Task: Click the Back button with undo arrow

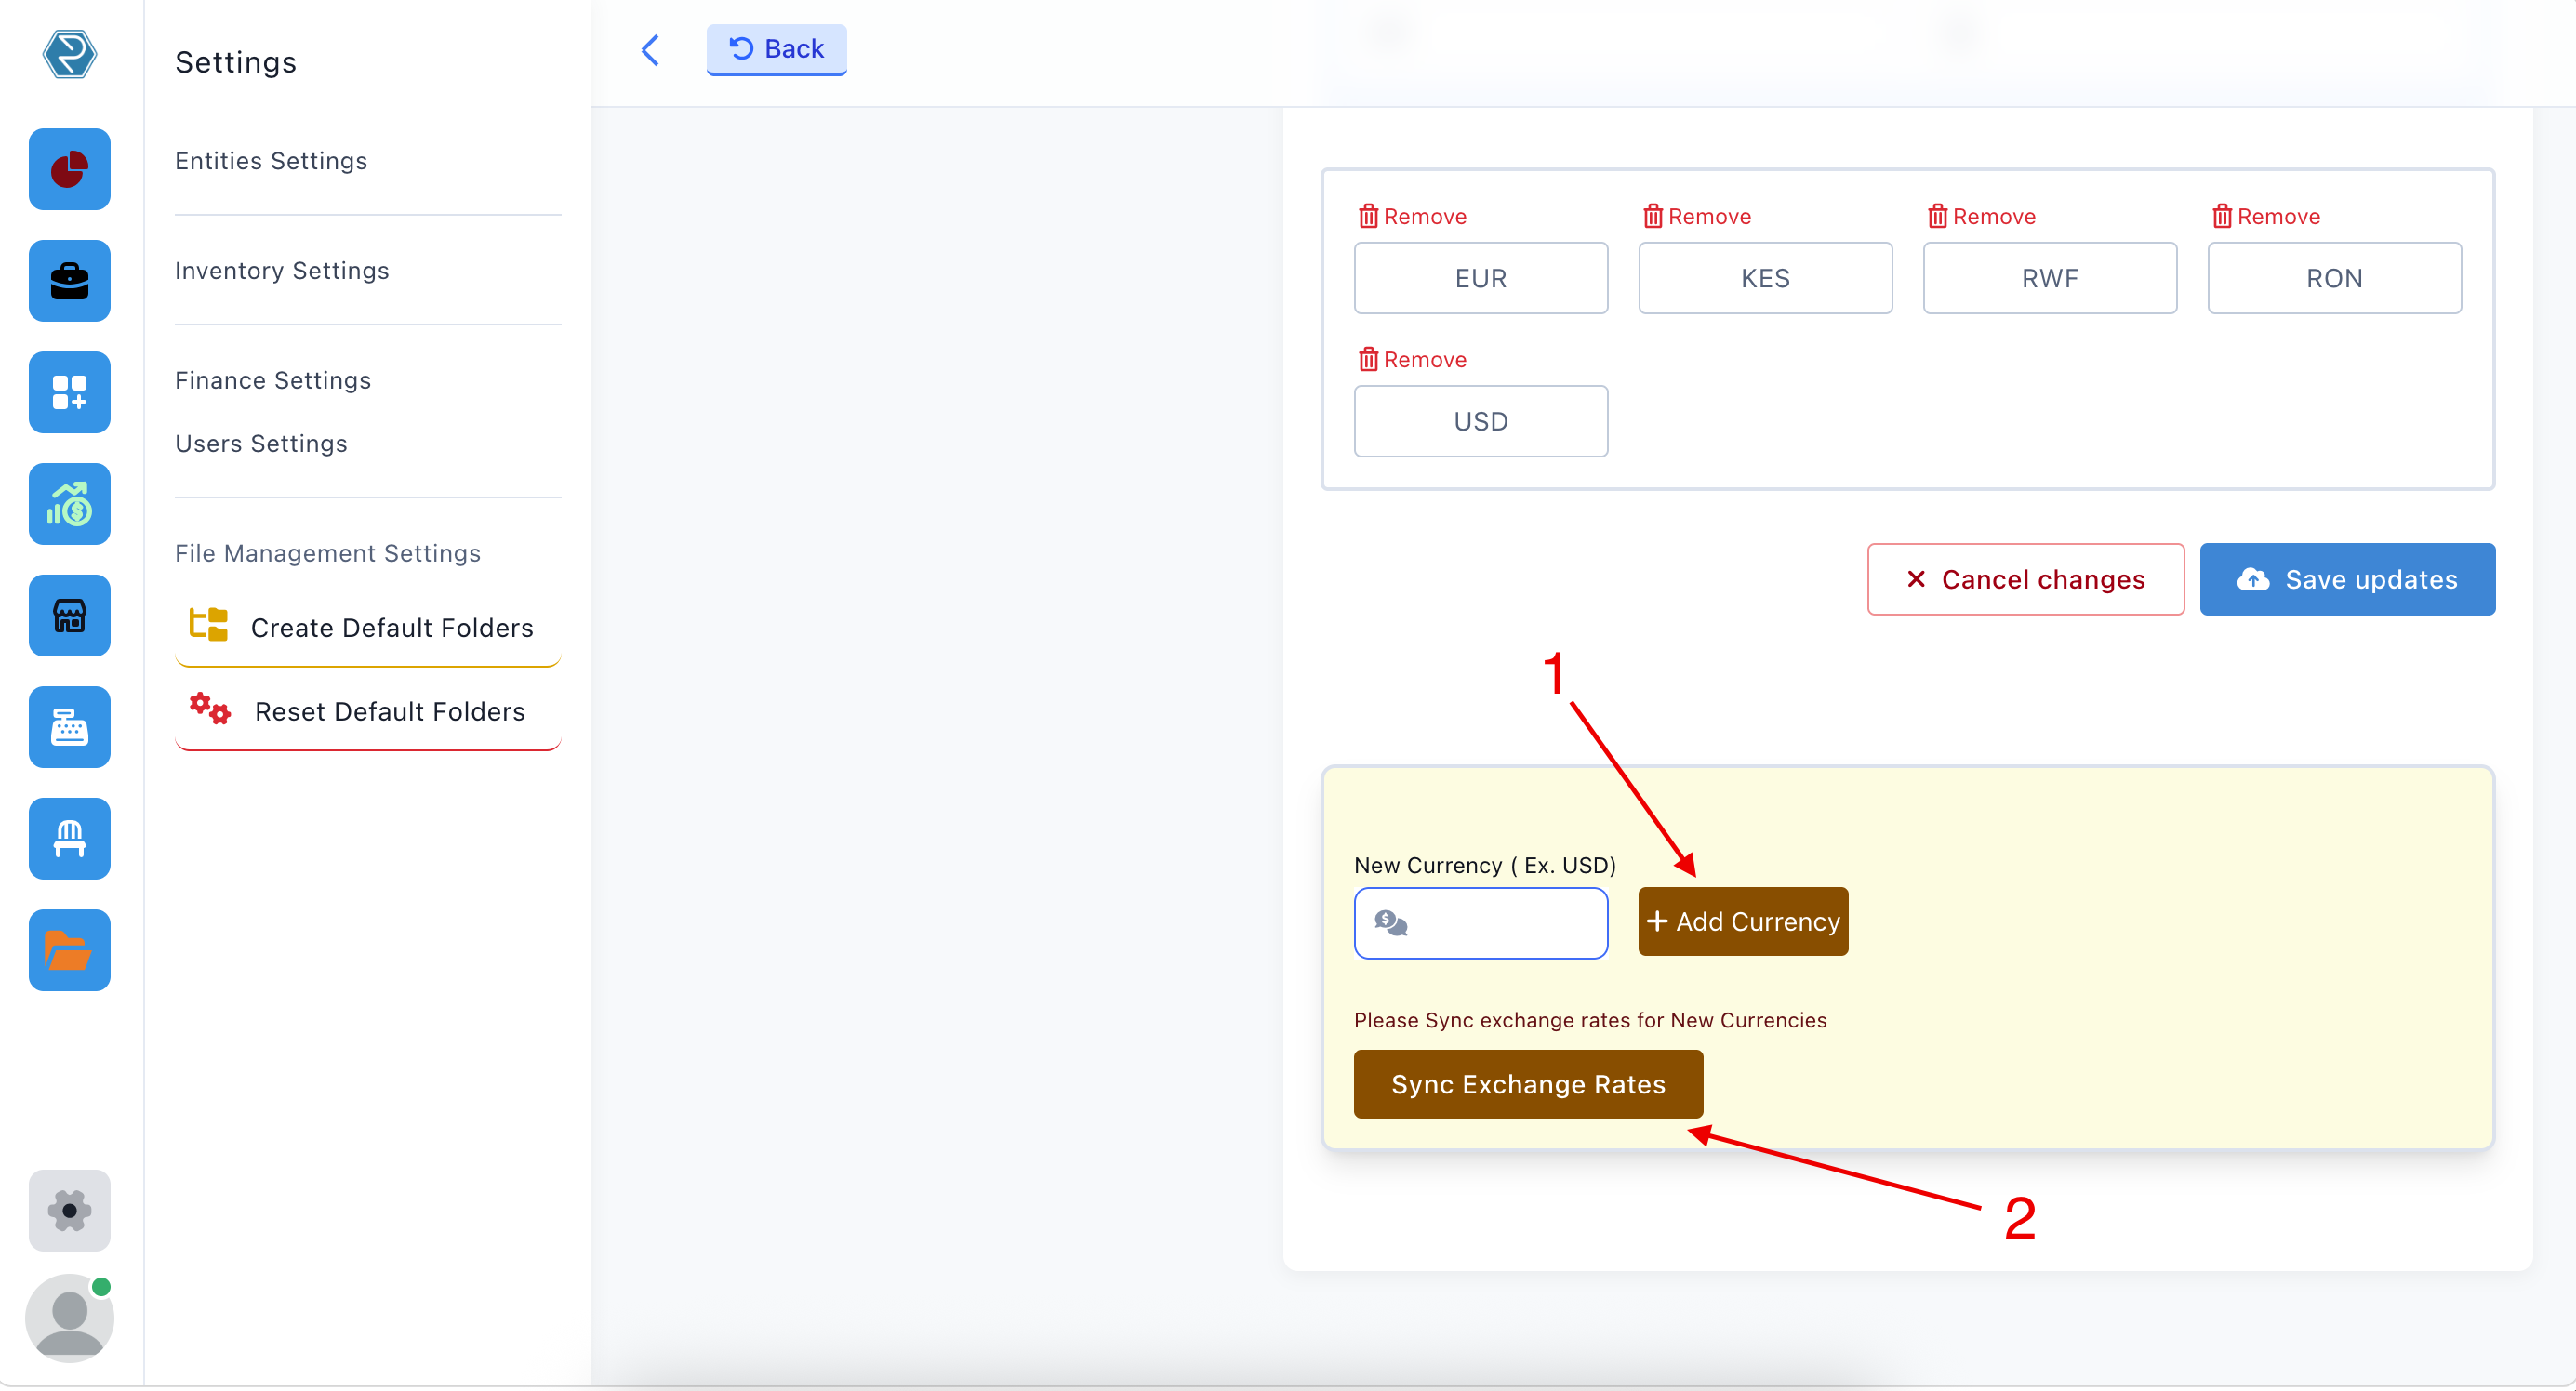Action: pyautogui.click(x=776, y=48)
